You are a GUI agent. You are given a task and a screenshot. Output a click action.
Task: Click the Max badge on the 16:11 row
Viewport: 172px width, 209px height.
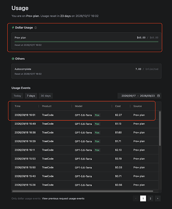point(97,150)
